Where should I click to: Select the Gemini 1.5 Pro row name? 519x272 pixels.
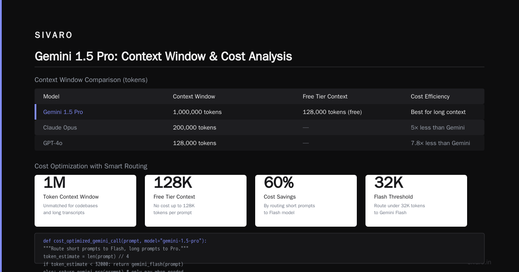(63, 112)
